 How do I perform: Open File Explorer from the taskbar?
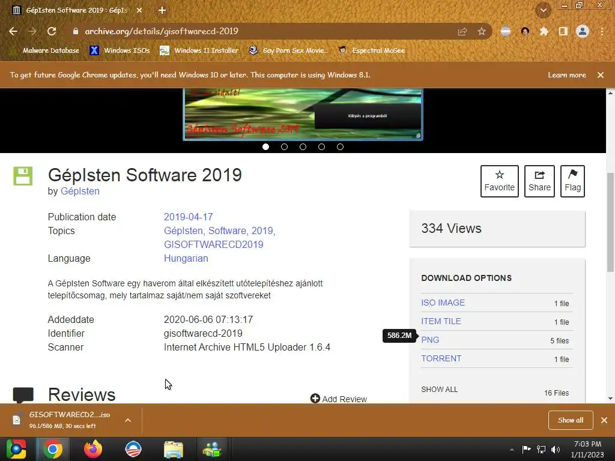(x=174, y=449)
